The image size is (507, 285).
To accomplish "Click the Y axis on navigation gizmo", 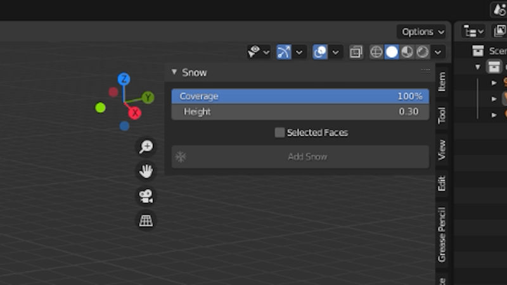I will (x=148, y=98).
